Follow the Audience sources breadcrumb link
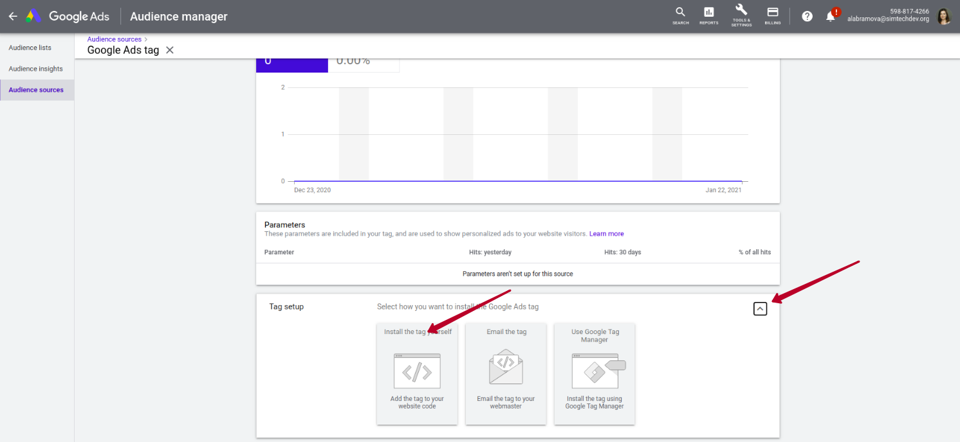The height and width of the screenshot is (442, 960). [115, 39]
